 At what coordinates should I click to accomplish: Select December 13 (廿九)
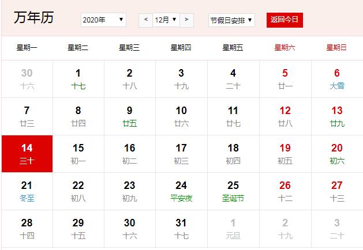337,116
